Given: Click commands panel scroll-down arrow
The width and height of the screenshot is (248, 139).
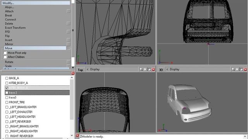Looking at the screenshot, I should 73,67.
